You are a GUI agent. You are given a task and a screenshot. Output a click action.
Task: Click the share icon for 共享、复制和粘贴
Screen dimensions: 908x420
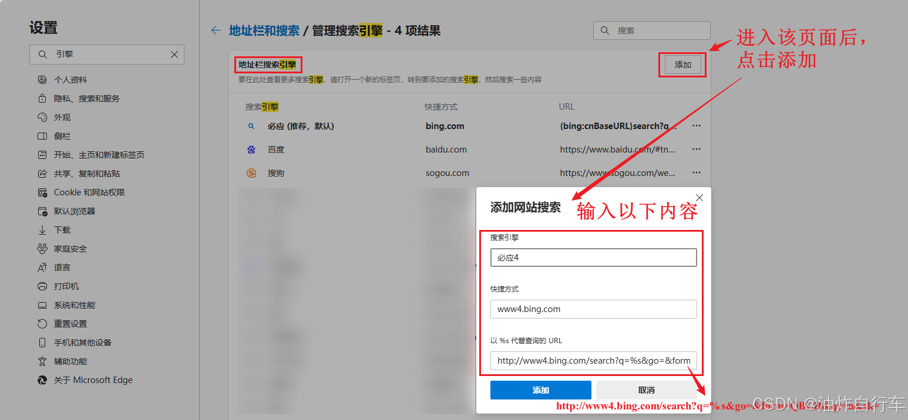[42, 174]
